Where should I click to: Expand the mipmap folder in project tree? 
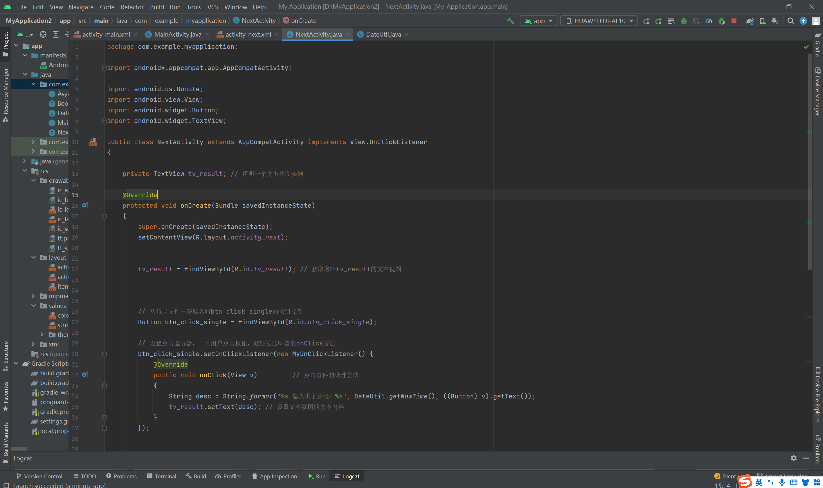point(33,296)
